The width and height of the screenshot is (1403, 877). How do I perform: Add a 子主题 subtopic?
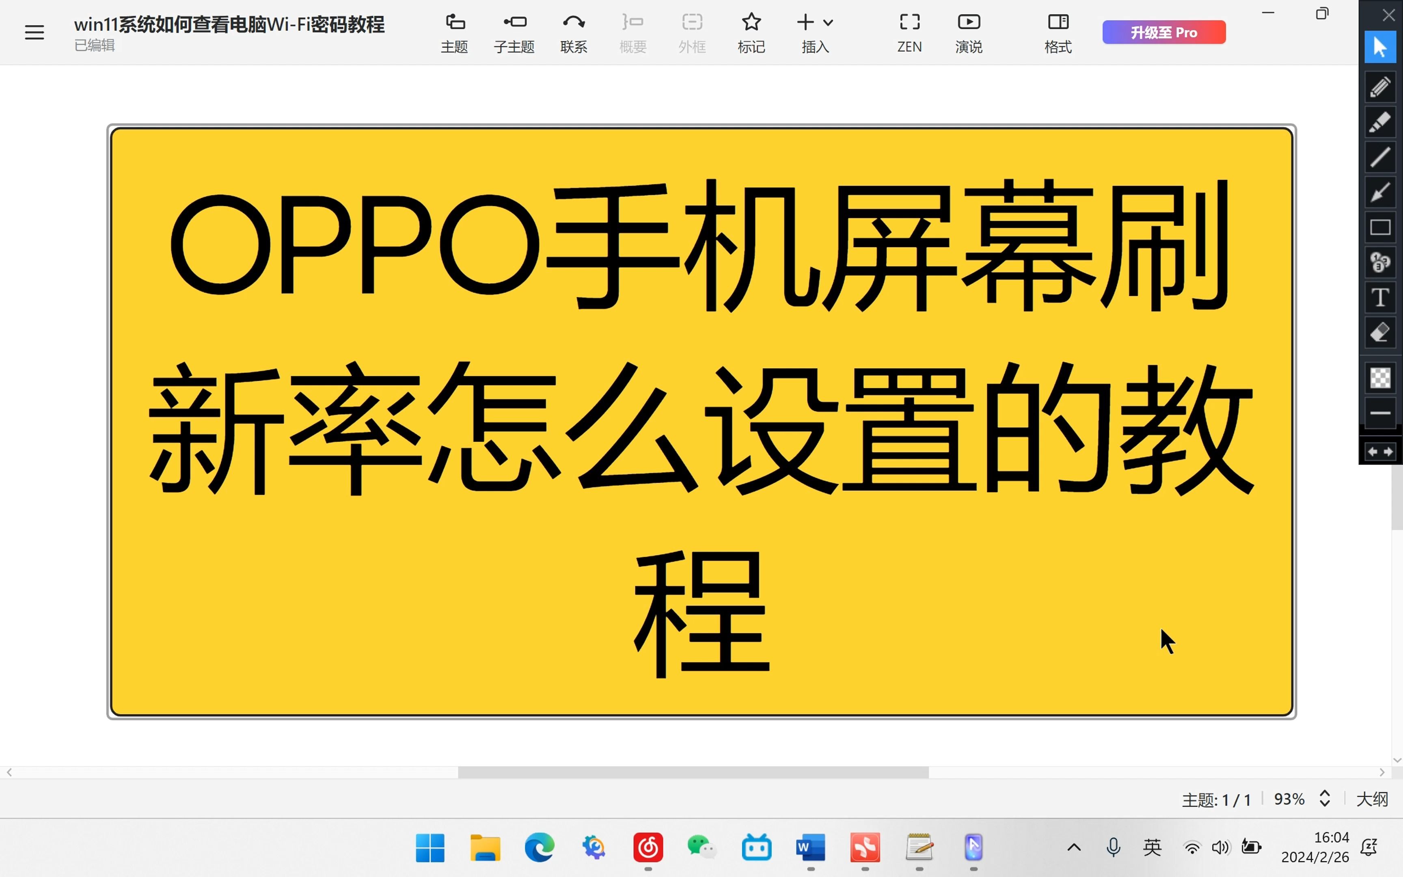(514, 33)
